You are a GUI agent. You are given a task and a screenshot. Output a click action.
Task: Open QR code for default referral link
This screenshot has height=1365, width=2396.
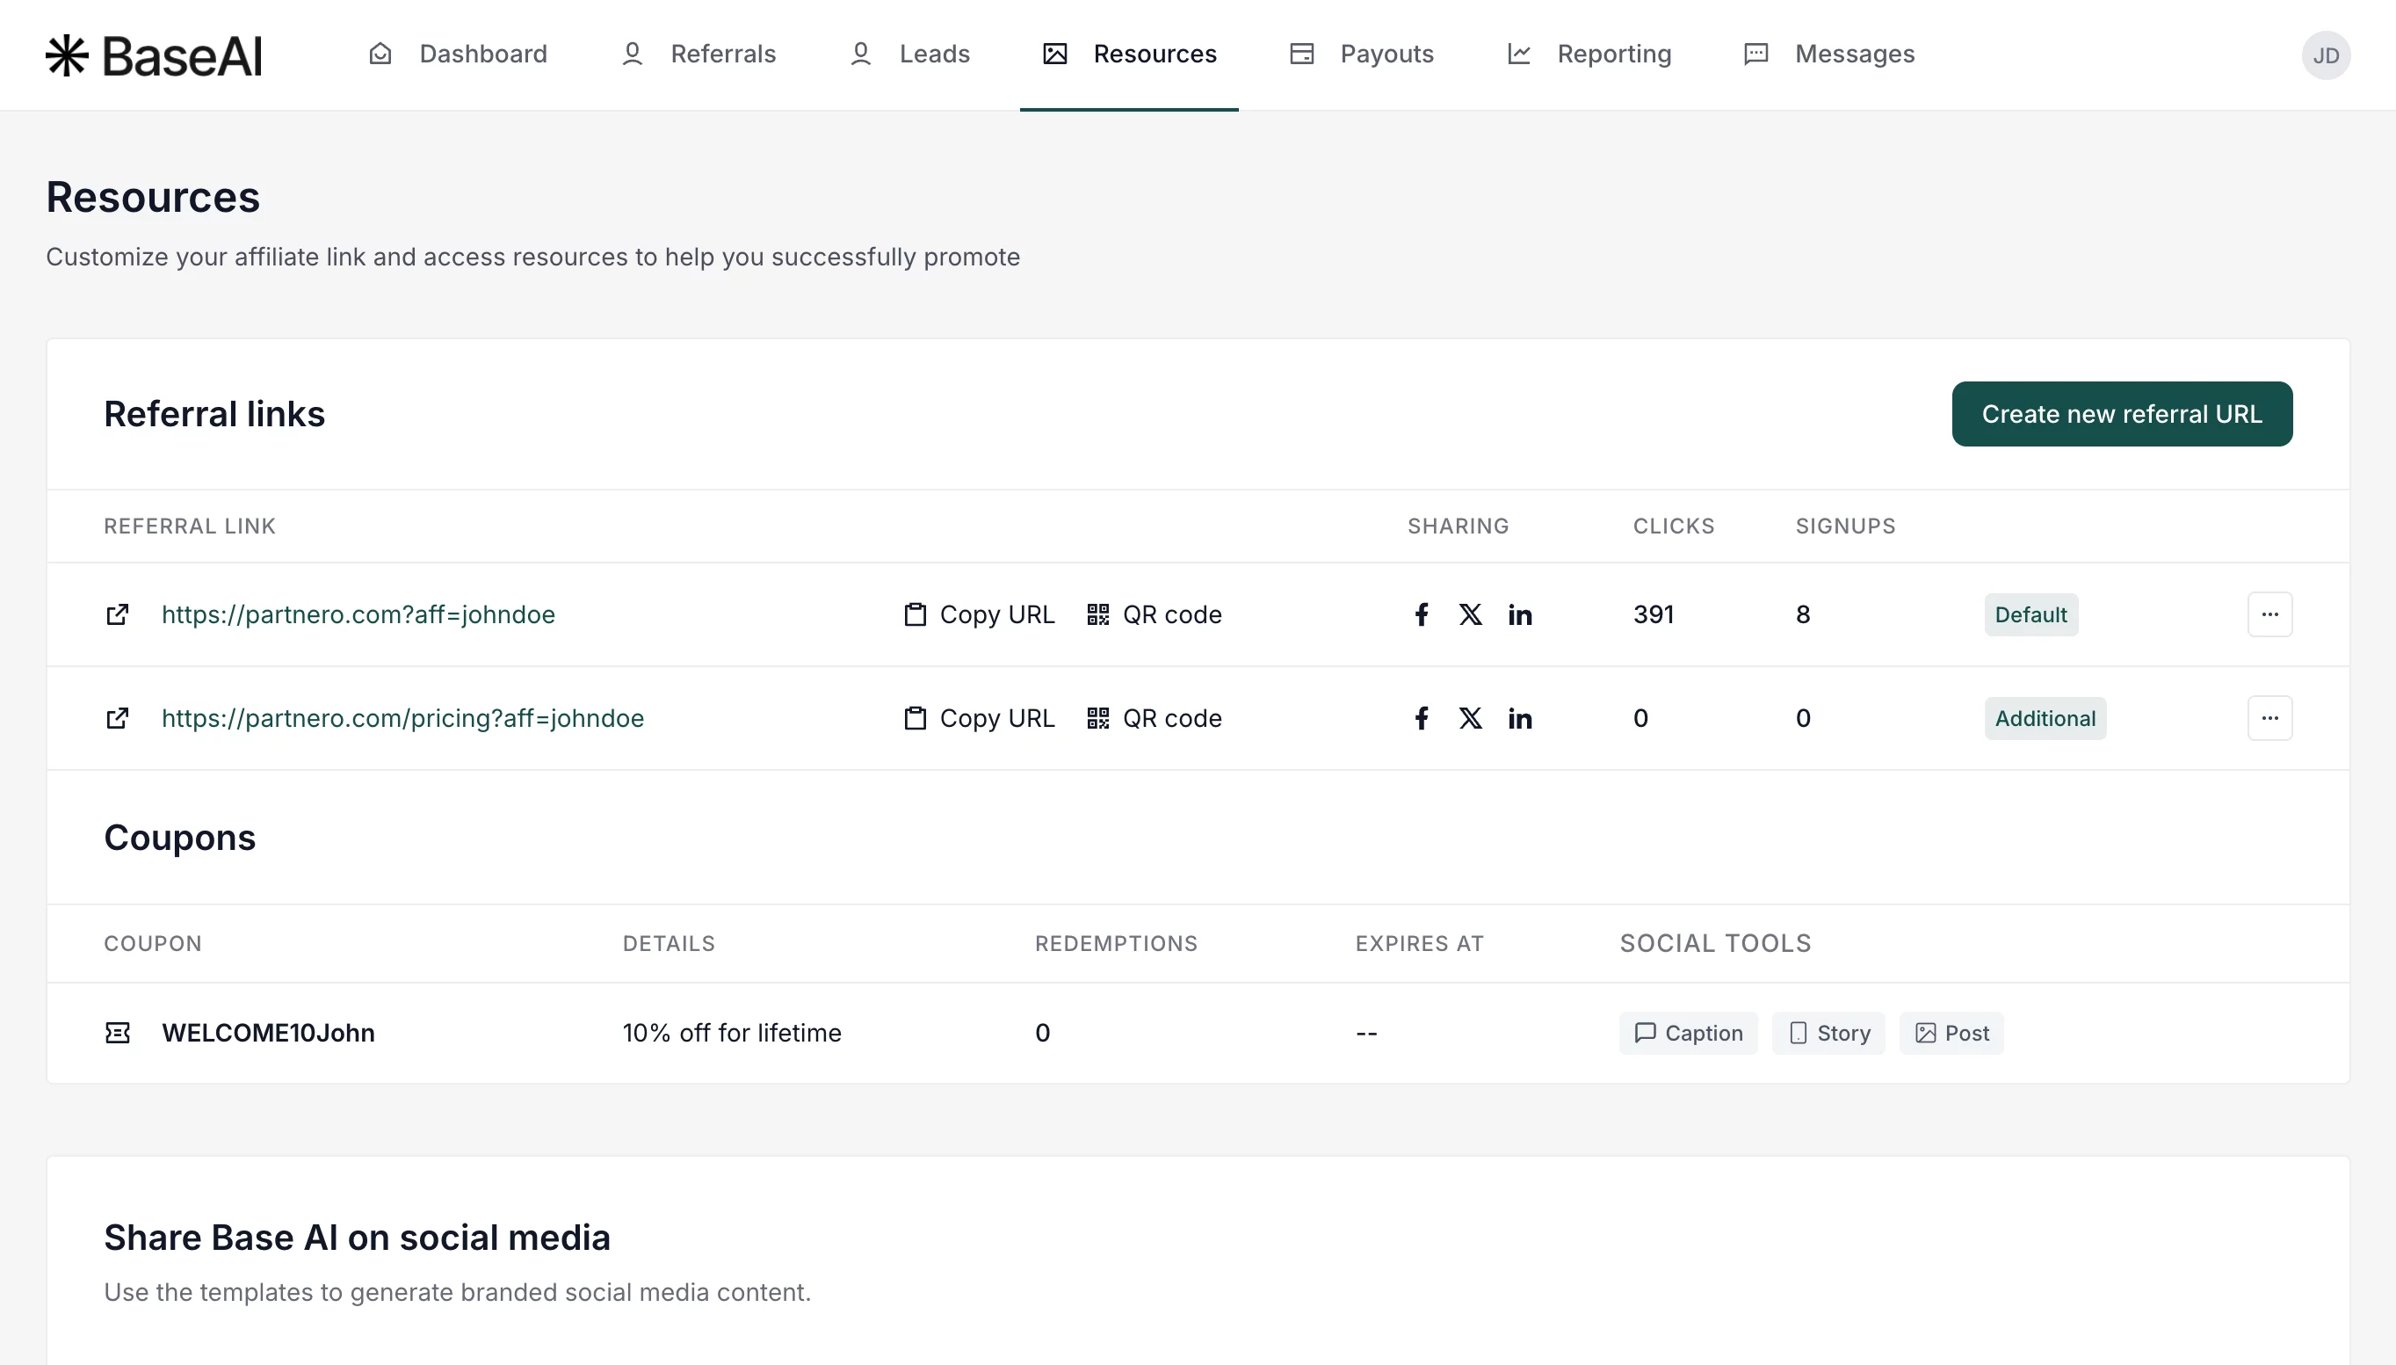[x=1154, y=614]
